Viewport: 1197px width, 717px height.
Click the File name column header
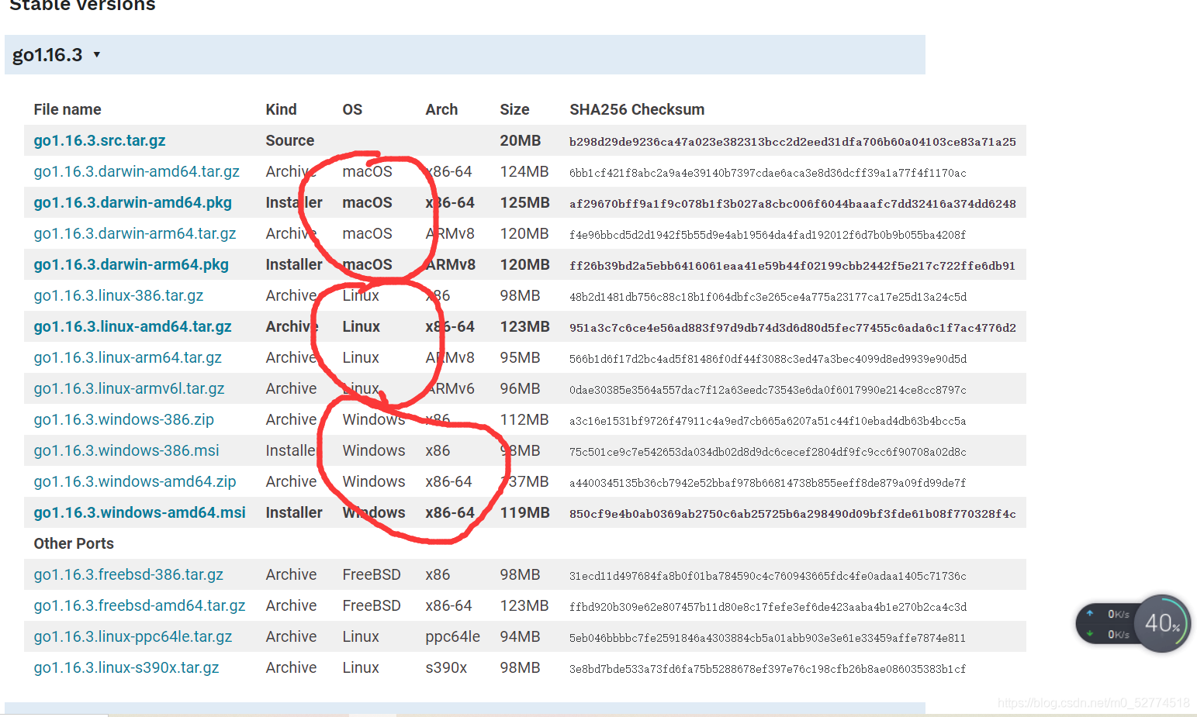67,109
